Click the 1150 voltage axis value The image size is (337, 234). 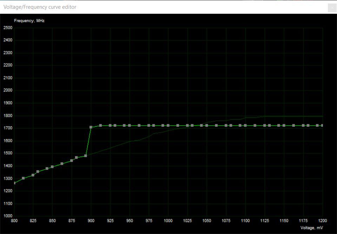tap(284, 221)
